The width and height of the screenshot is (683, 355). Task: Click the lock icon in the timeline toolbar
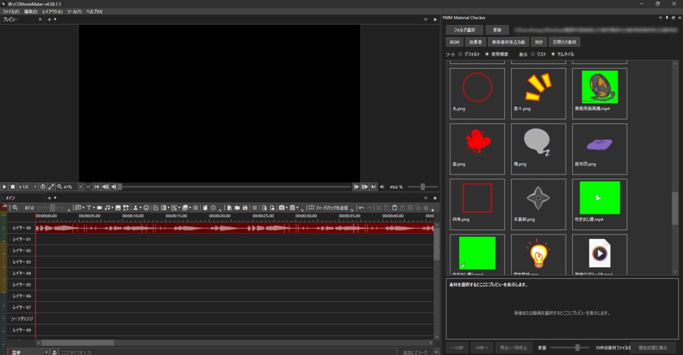point(426,208)
